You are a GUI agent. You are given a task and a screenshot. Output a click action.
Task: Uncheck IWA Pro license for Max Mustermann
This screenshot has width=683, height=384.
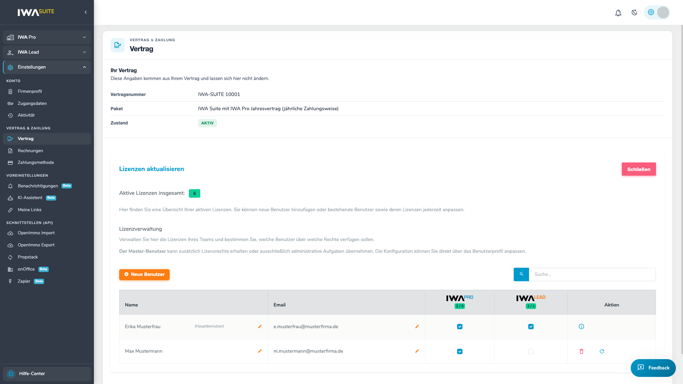[460, 351]
